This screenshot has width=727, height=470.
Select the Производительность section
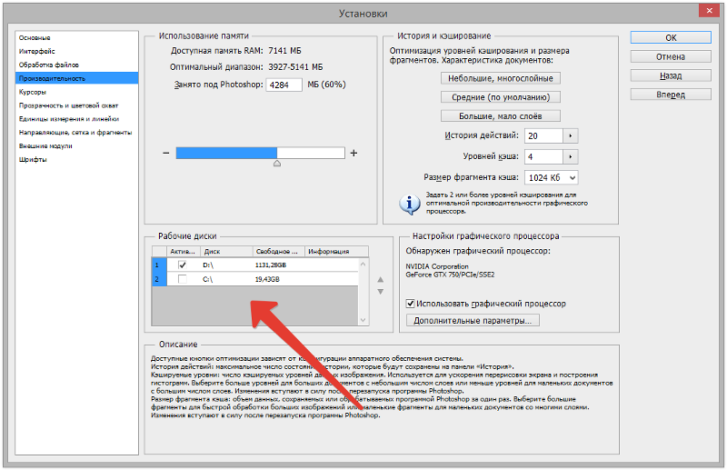76,78
